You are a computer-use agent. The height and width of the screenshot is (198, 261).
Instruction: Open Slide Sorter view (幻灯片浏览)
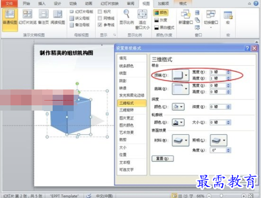tap(27, 17)
